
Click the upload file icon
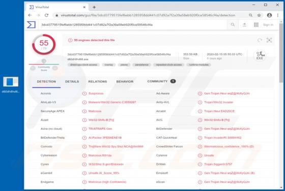click(x=244, y=25)
